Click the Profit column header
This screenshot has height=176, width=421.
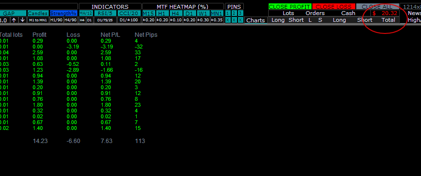[x=39, y=35]
